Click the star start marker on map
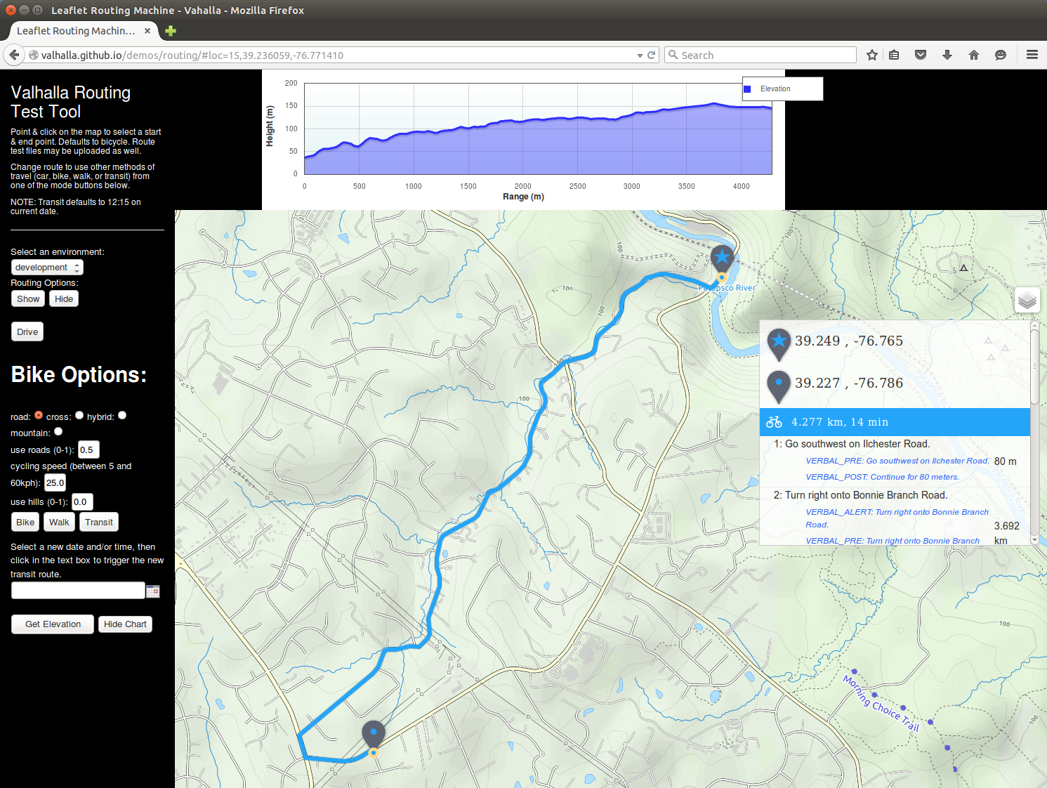Screen dimensions: 1047x788 722,259
